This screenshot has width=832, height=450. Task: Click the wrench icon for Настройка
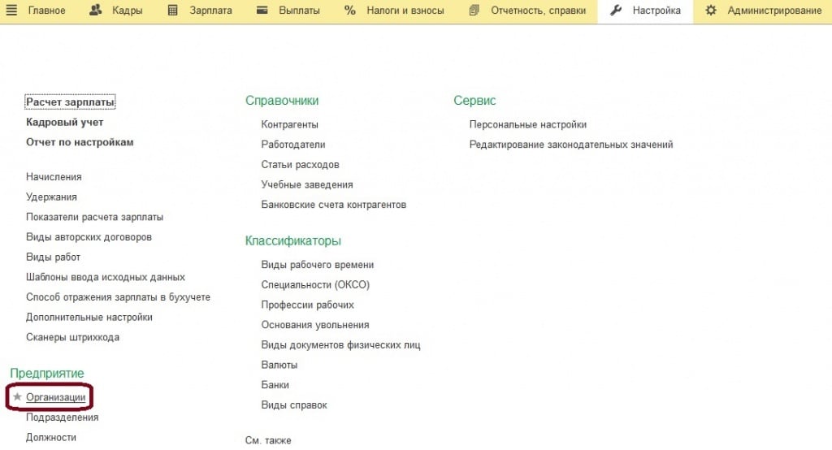[616, 11]
